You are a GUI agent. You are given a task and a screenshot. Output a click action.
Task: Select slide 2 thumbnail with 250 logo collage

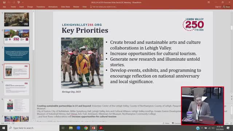click(17, 36)
